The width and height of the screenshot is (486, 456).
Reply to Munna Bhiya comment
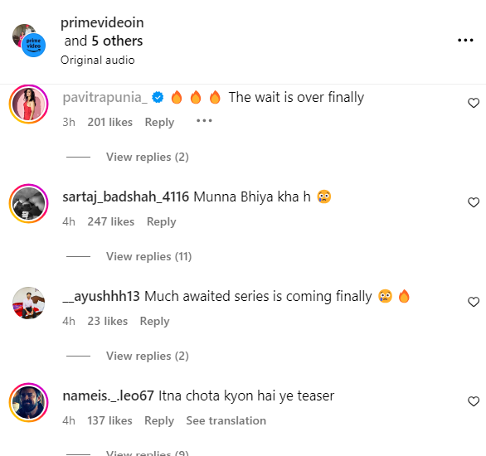[x=161, y=222]
